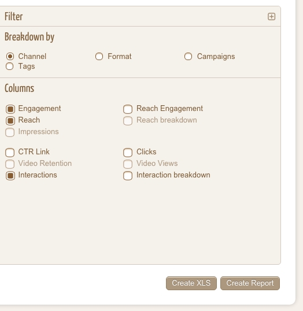Enable the Reach Engagement column
The image size is (303, 311).
click(128, 109)
